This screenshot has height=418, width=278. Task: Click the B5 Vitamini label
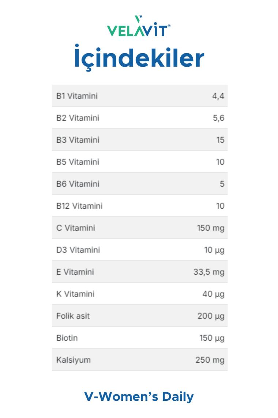[x=78, y=162]
